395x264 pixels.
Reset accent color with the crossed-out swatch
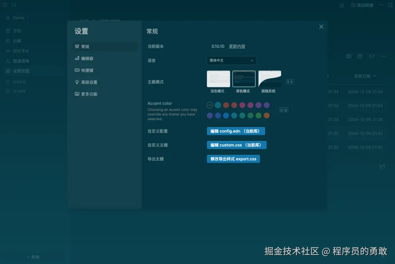click(x=210, y=105)
